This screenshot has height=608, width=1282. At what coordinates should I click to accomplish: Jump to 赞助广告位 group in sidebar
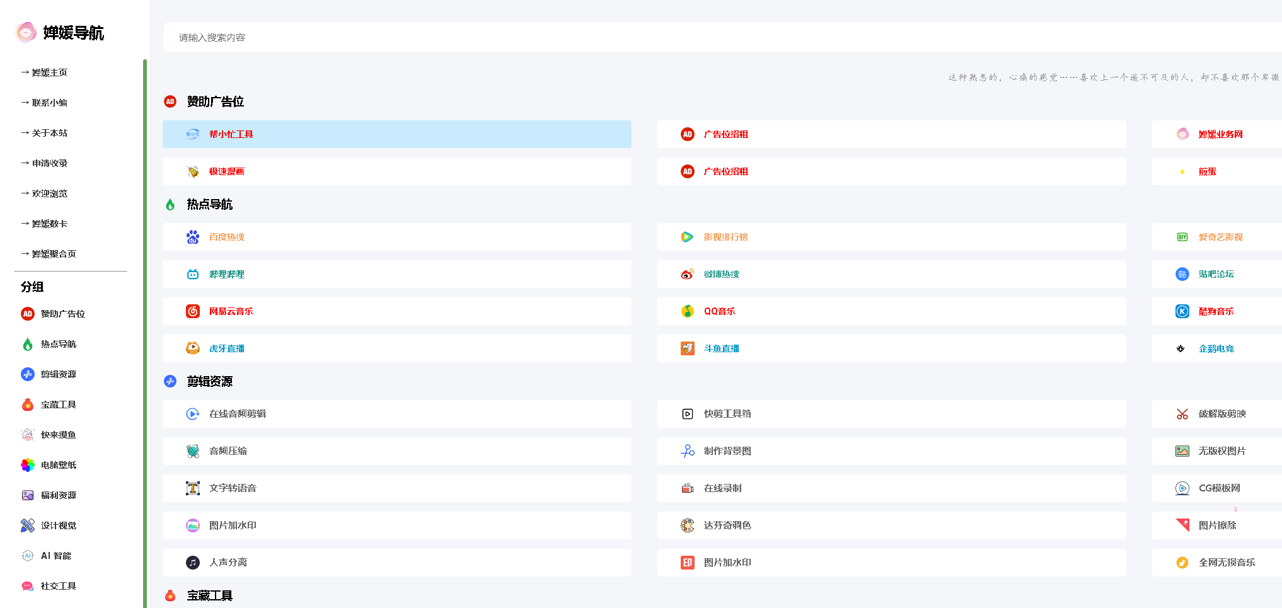(x=63, y=314)
